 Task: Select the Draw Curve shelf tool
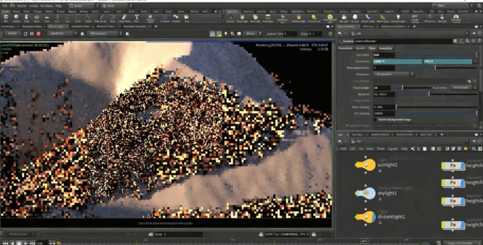tap(100, 18)
